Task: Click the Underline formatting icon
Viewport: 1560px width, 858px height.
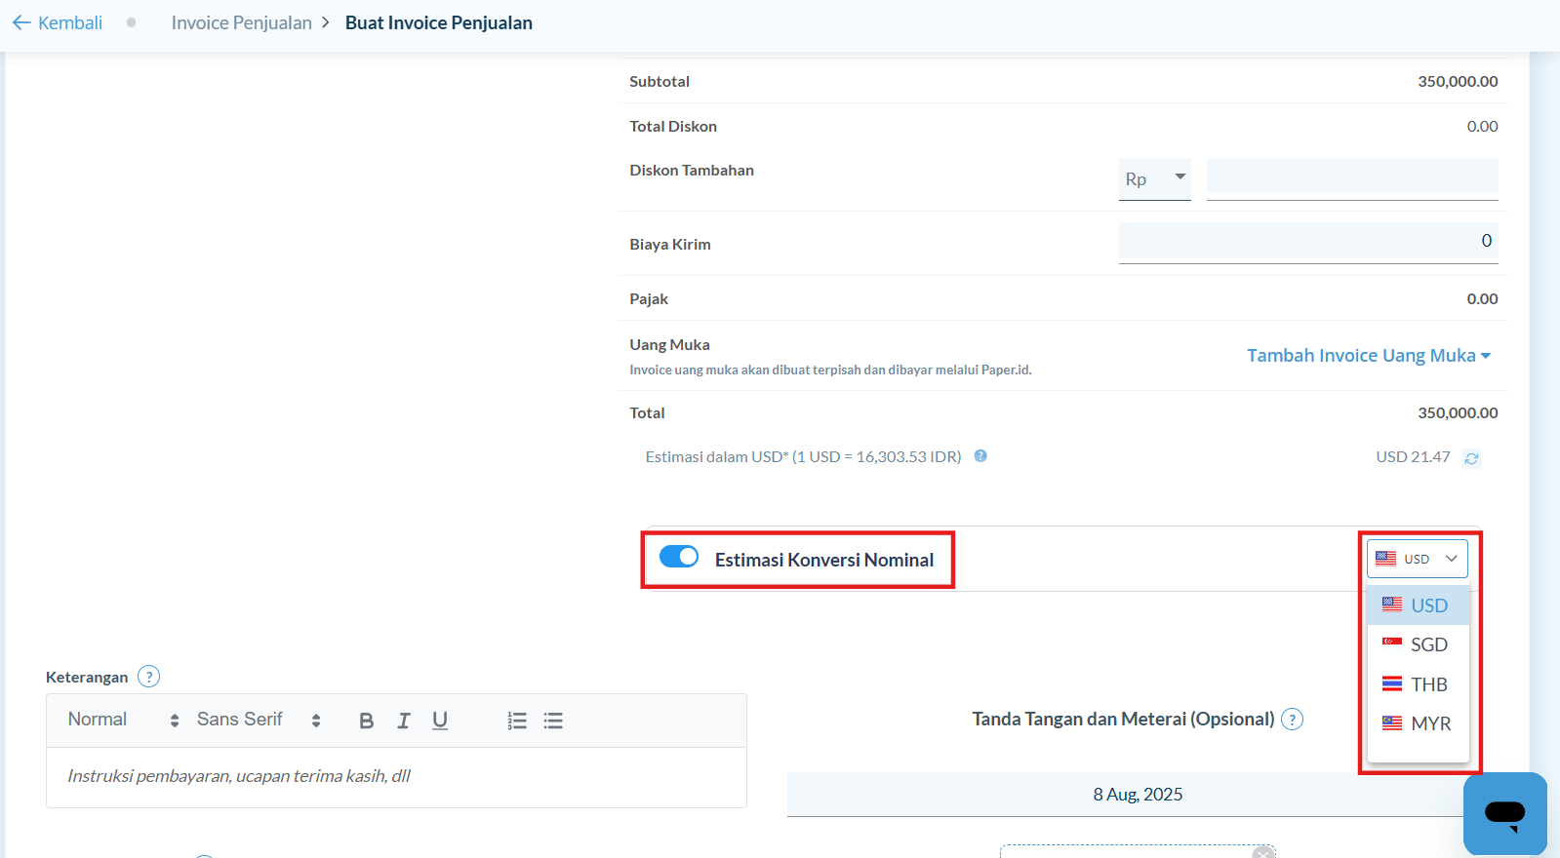Action: coord(440,721)
